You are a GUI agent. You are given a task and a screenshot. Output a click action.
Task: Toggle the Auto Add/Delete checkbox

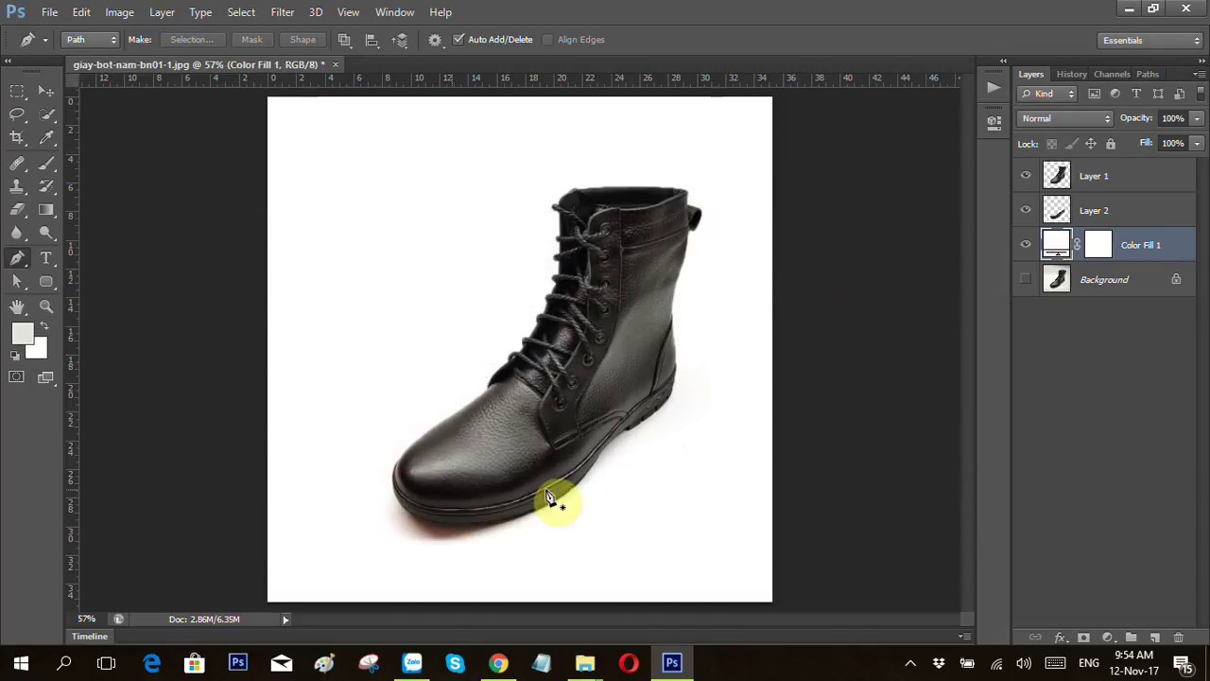(x=458, y=40)
